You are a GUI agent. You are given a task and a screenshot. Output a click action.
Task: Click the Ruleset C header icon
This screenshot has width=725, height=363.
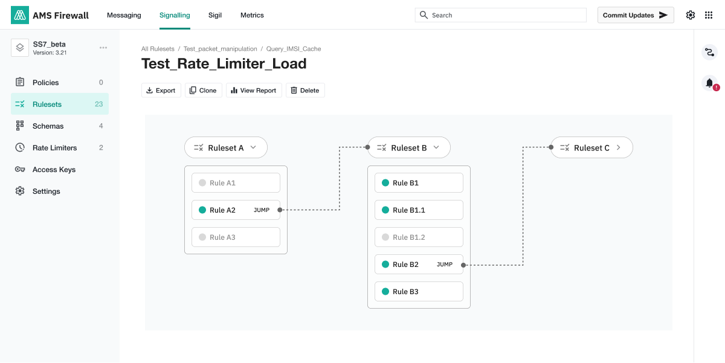coord(565,147)
